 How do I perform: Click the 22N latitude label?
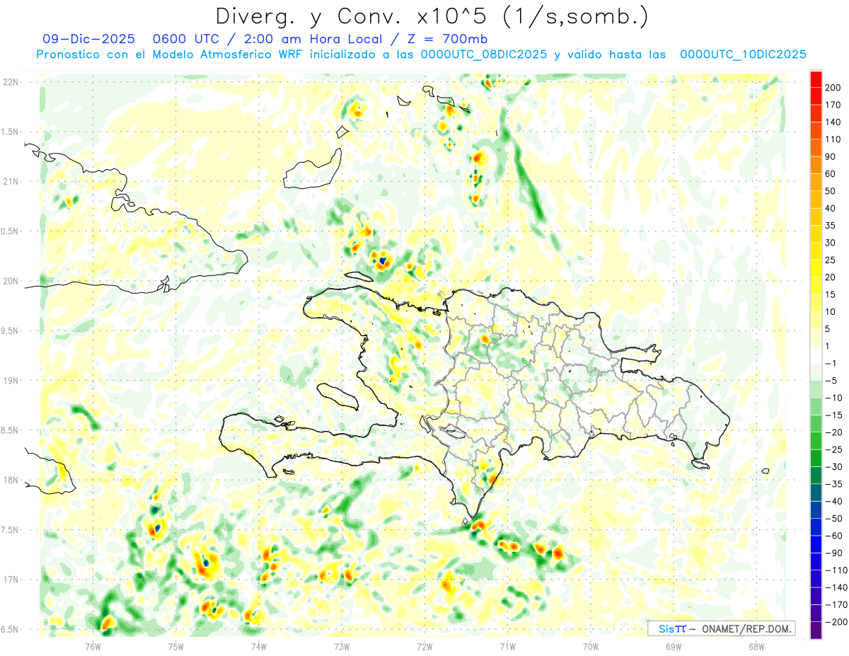coord(11,81)
